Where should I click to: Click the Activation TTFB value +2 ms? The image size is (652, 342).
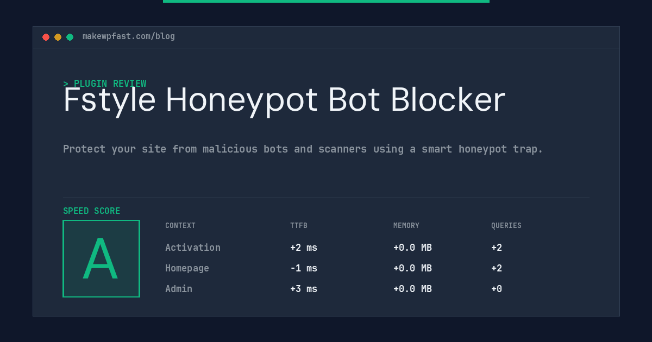coord(304,248)
